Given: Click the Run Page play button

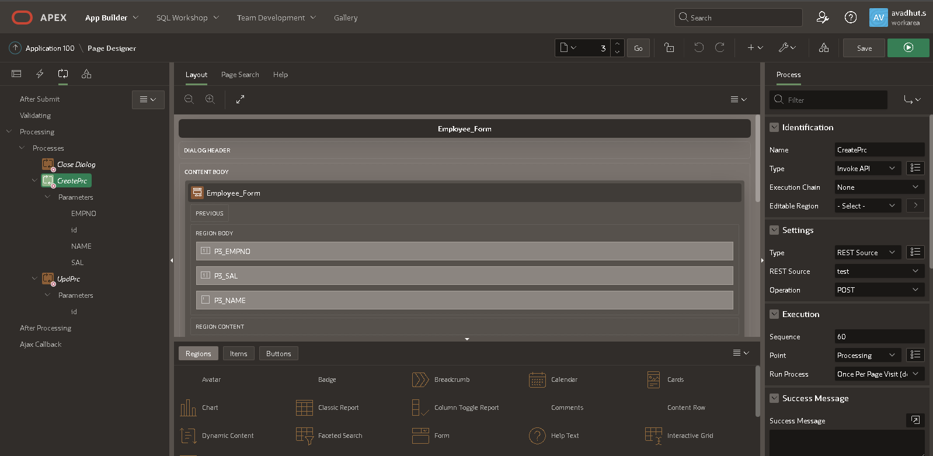Looking at the screenshot, I should click(x=908, y=48).
